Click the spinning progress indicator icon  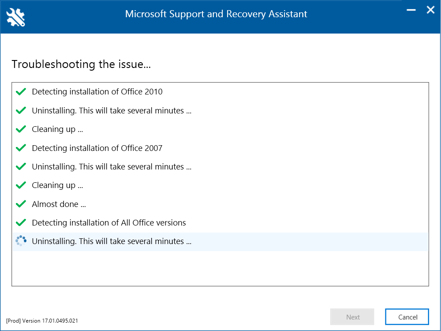click(21, 241)
